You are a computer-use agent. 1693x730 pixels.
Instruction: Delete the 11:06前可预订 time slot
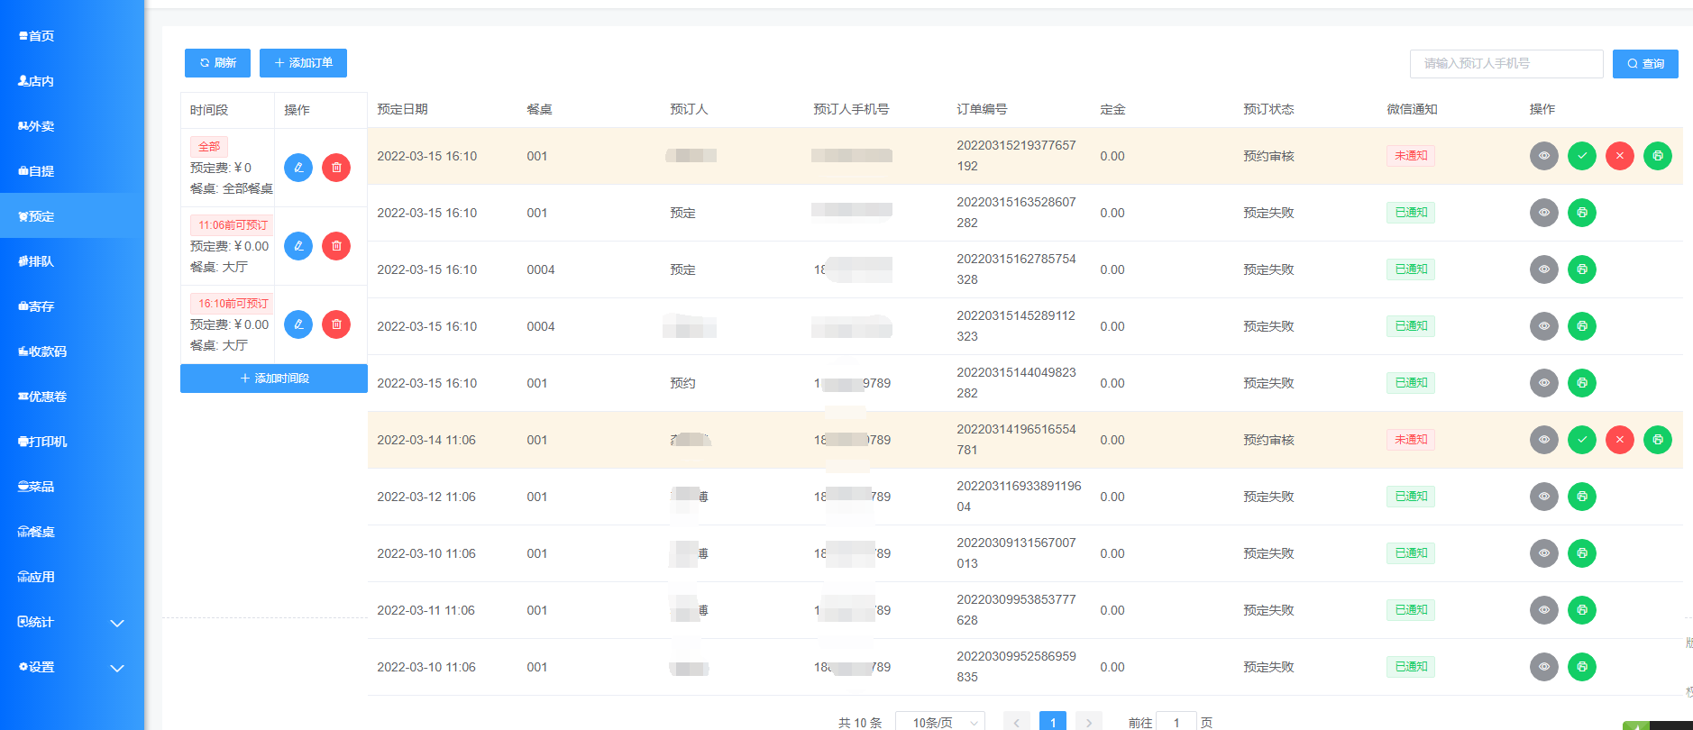336,246
